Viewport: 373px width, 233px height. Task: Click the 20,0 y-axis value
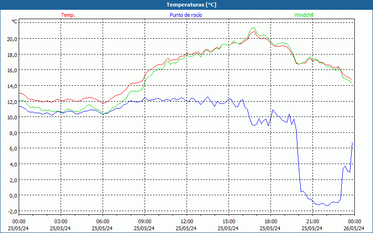point(12,39)
